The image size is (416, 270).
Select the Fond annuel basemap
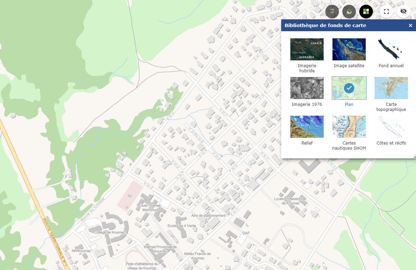coord(391,49)
